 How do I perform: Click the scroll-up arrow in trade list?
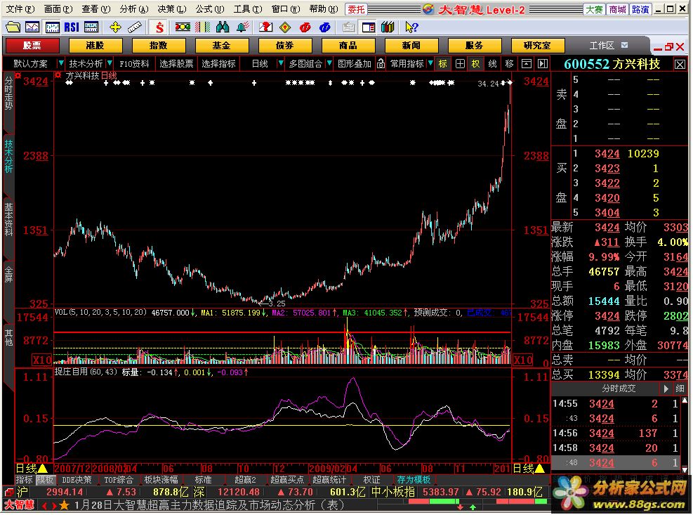click(685, 400)
